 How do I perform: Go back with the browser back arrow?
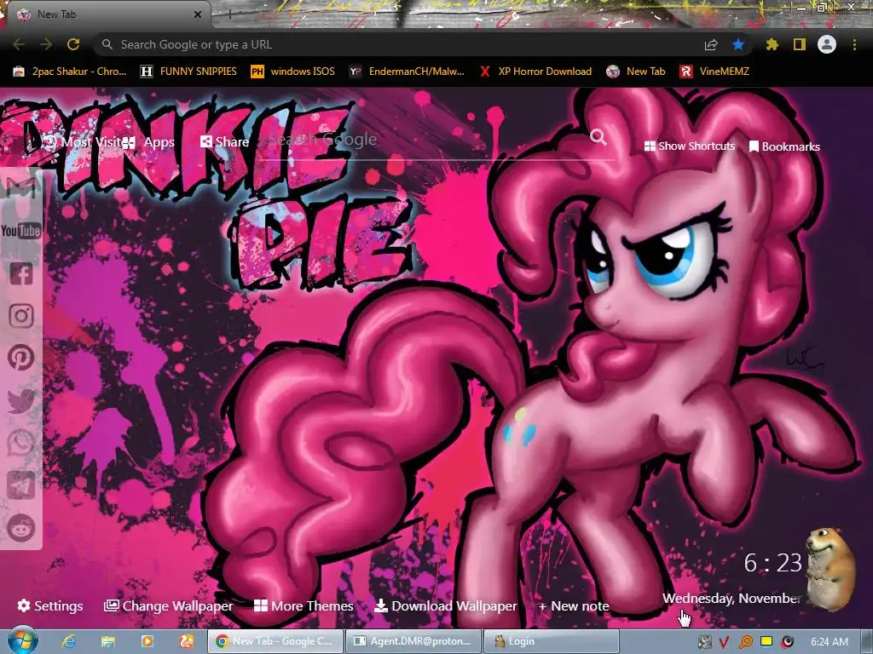[x=19, y=44]
